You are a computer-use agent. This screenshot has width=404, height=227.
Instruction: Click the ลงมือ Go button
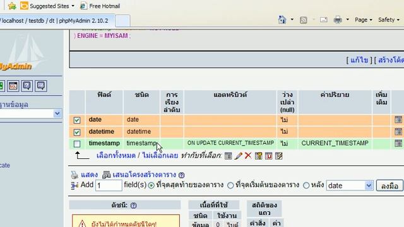[389, 185]
